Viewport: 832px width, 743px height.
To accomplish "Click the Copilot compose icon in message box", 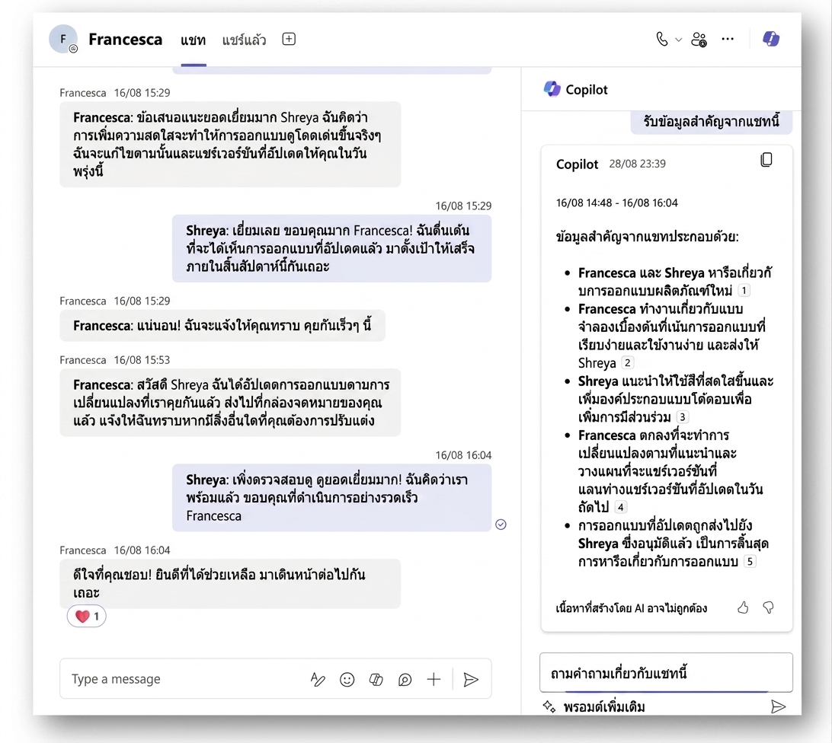I will (376, 679).
